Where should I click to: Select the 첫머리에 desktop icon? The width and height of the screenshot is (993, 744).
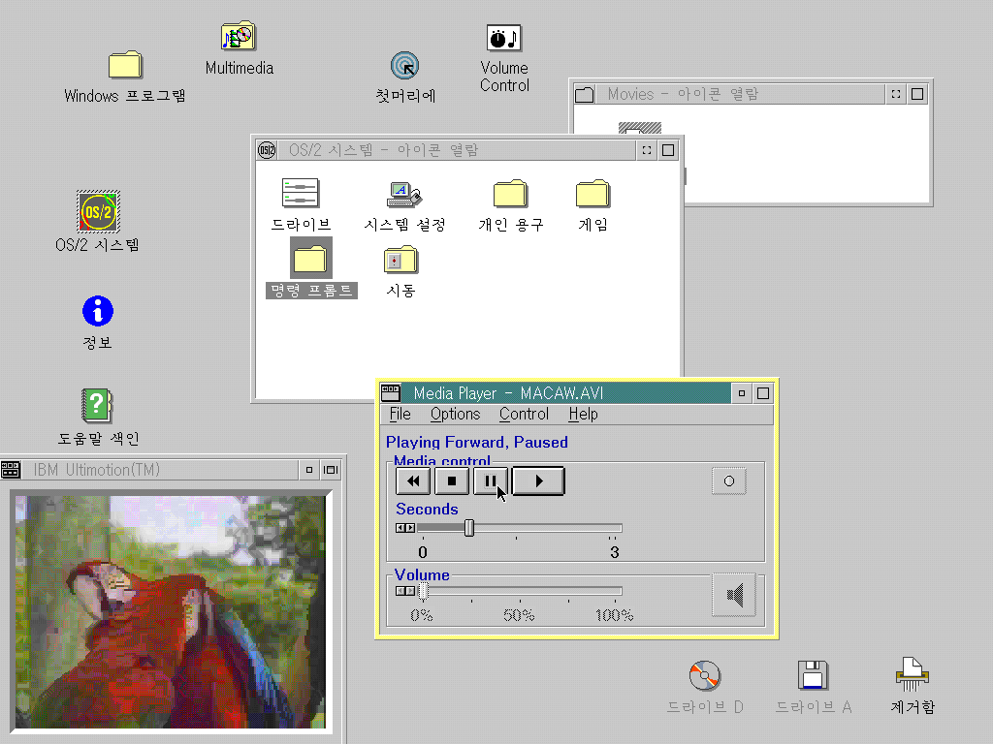tap(404, 66)
